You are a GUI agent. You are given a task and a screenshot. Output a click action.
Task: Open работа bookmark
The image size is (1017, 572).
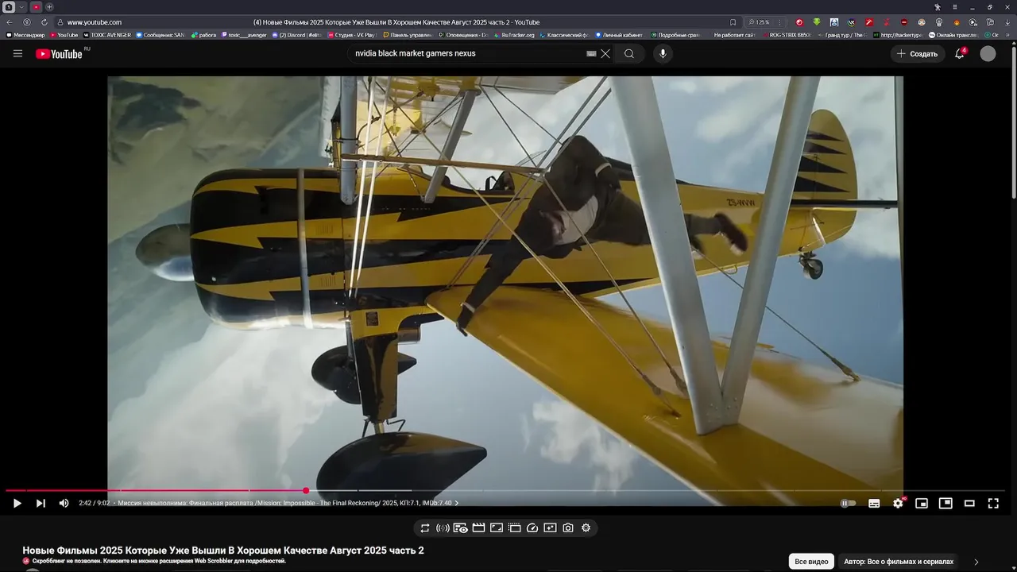(x=204, y=35)
